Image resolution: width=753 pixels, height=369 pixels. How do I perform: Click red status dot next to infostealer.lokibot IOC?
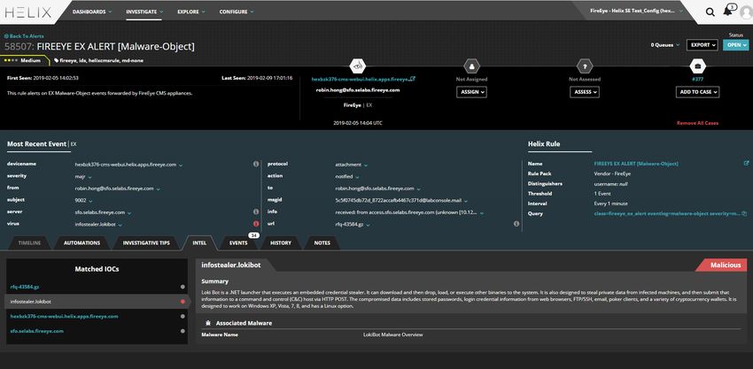tap(182, 302)
